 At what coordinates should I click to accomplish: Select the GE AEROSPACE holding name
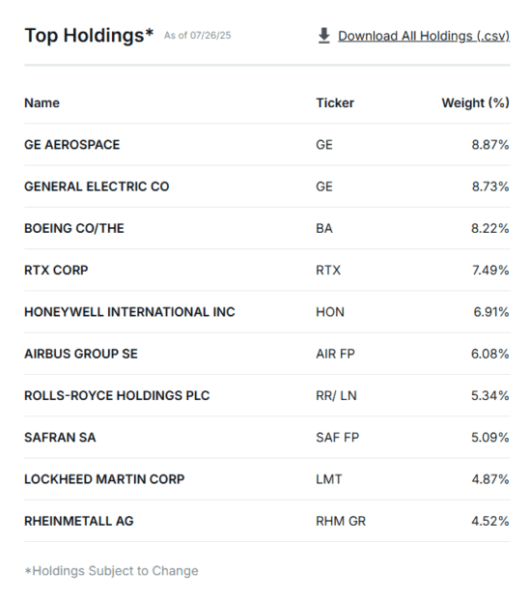tap(72, 145)
